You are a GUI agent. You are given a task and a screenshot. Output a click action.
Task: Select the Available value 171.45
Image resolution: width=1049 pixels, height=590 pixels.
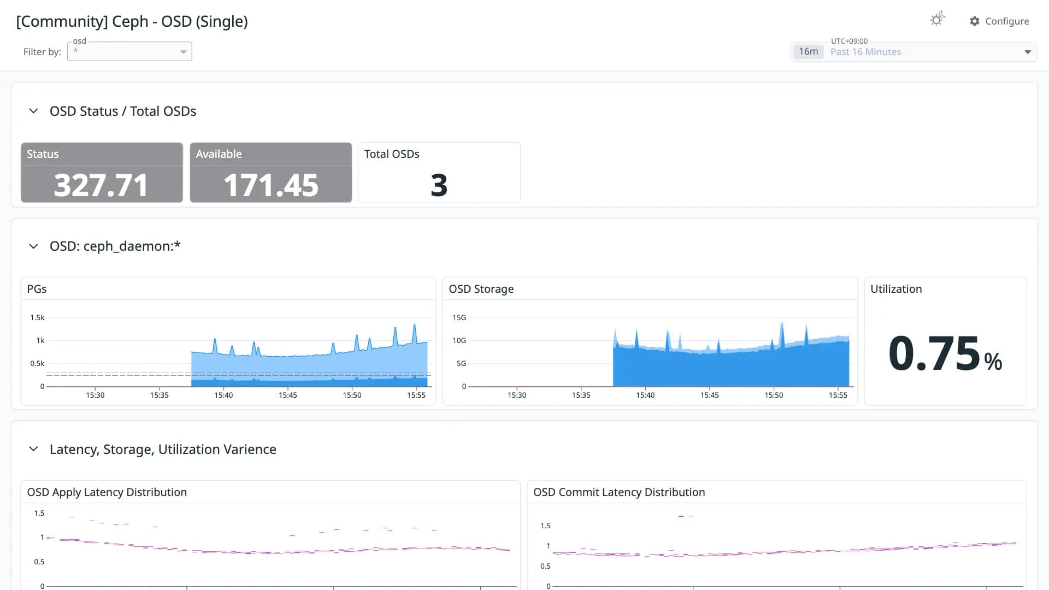point(271,185)
